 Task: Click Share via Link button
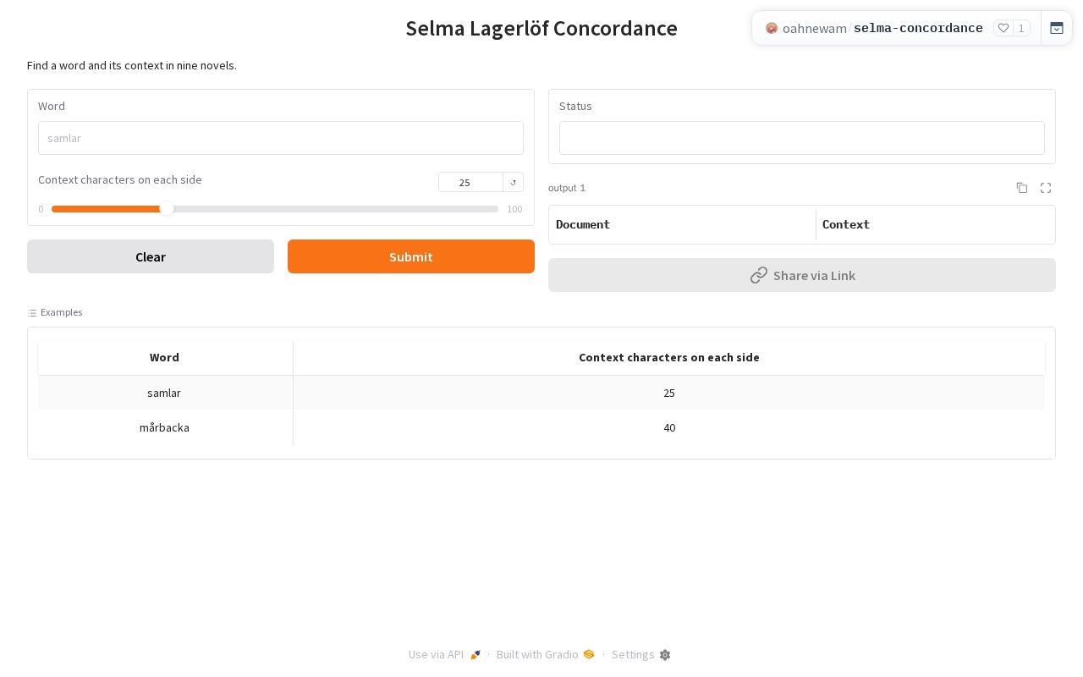[x=802, y=275]
